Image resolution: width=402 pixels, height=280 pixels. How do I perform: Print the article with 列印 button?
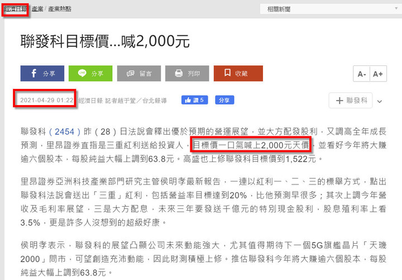(x=187, y=73)
